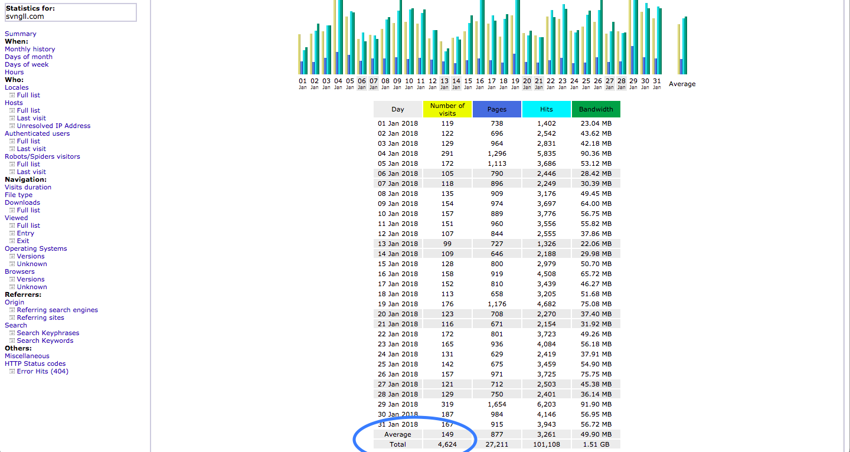This screenshot has width=850, height=452.
Task: Click the icon beside Authenticated users Full list
Action: (x=12, y=141)
